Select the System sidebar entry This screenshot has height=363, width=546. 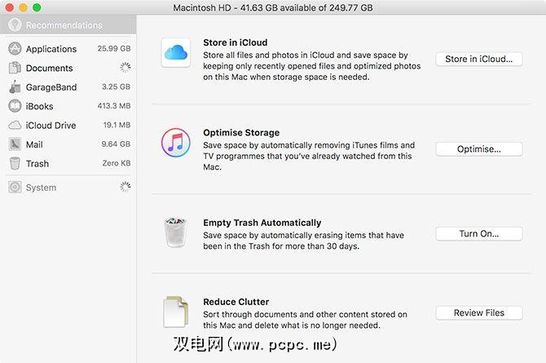pos(68,188)
